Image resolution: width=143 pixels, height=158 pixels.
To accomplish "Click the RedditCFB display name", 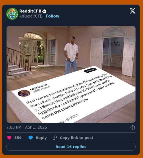I will [x=30, y=11].
